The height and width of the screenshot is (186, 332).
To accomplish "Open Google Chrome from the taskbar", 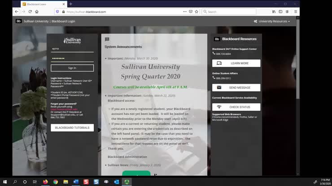I will pyautogui.click(x=56, y=182).
